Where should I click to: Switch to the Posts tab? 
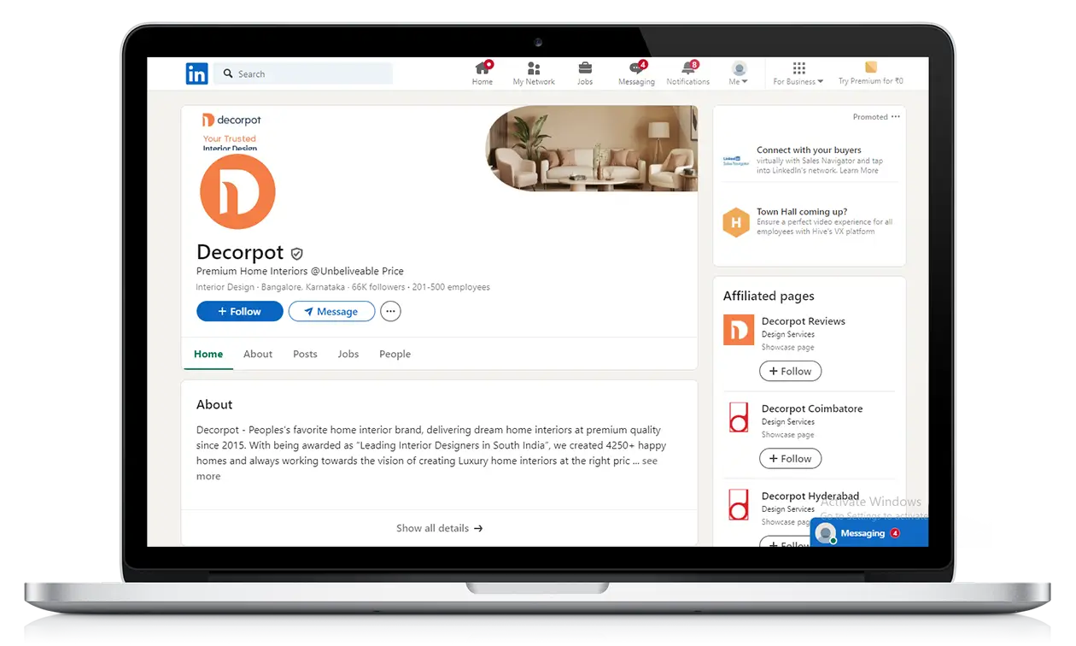click(x=305, y=354)
